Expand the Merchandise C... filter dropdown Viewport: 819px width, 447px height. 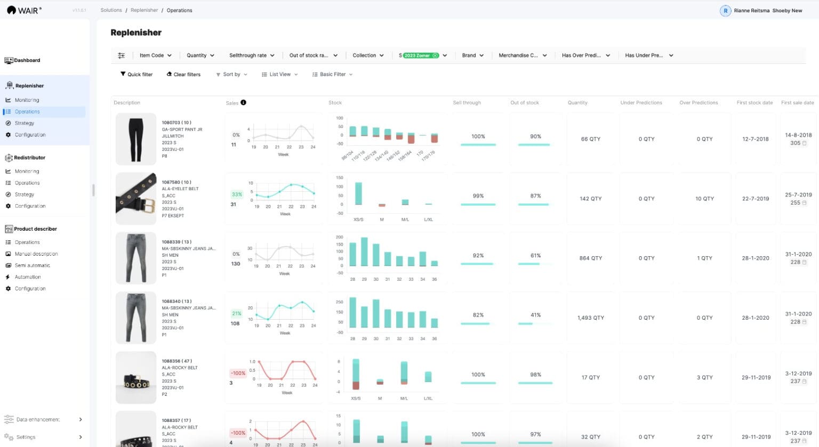[x=523, y=55]
